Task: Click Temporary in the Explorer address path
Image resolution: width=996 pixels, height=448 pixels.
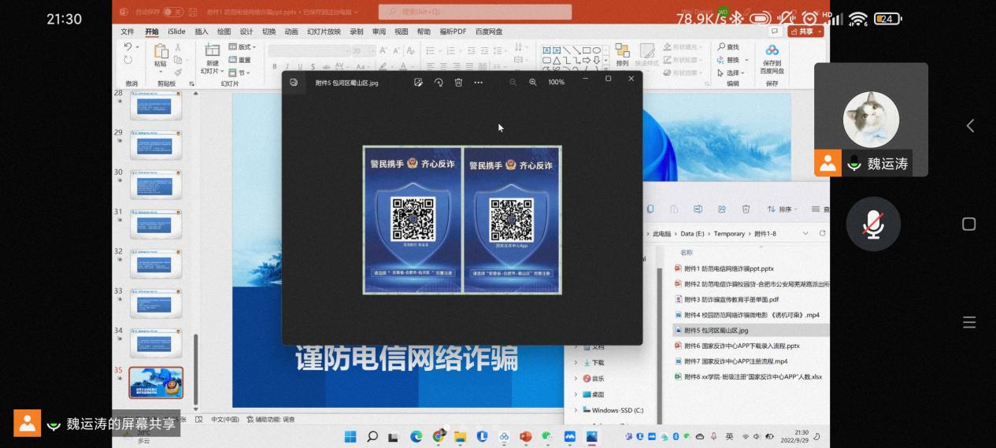Action: click(729, 234)
